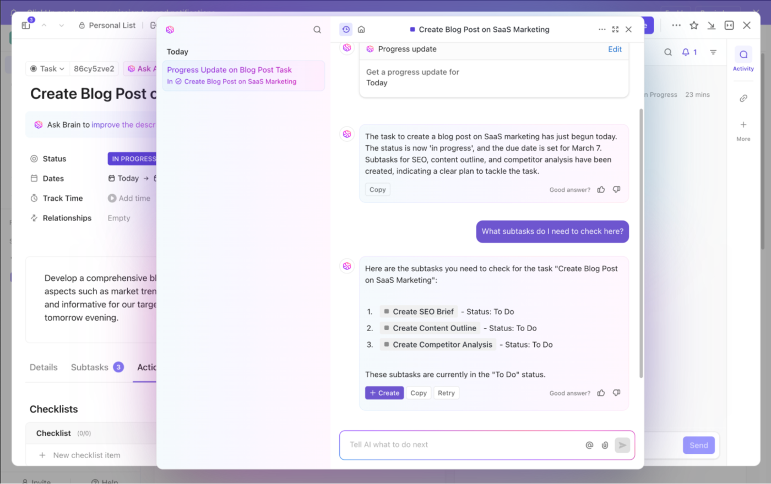Click the Create button under subtasks answer
Screen dimensions: 771x484
pyautogui.click(x=384, y=393)
